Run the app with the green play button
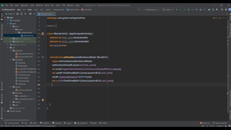The height and width of the screenshot is (130, 231). click(x=177, y=10)
